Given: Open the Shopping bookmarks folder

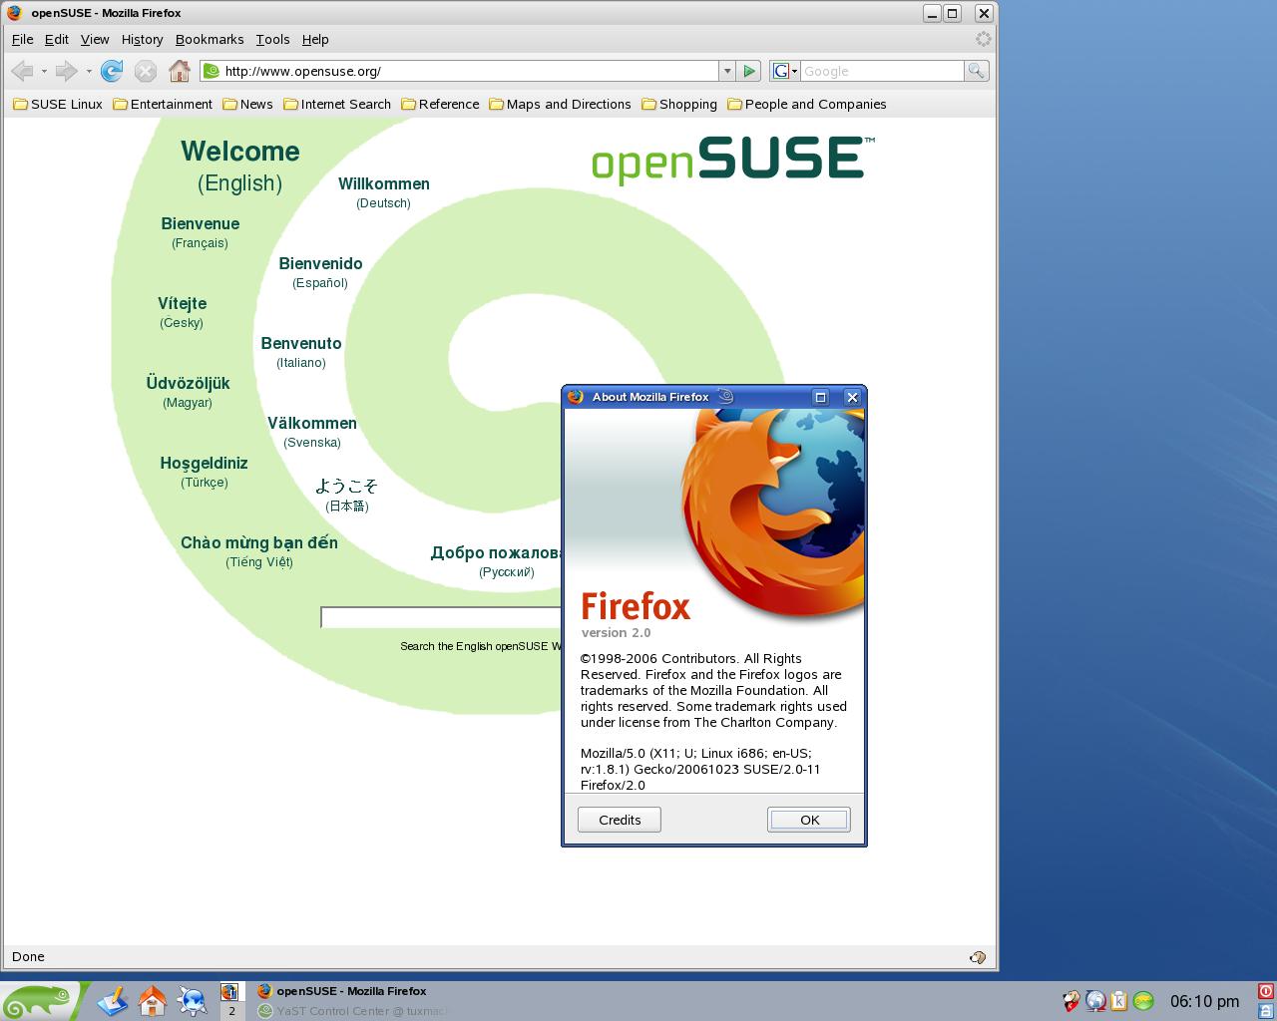Looking at the screenshot, I should pos(679,104).
